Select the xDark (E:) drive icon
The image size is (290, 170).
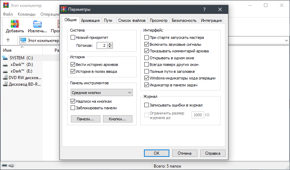pos(5,71)
